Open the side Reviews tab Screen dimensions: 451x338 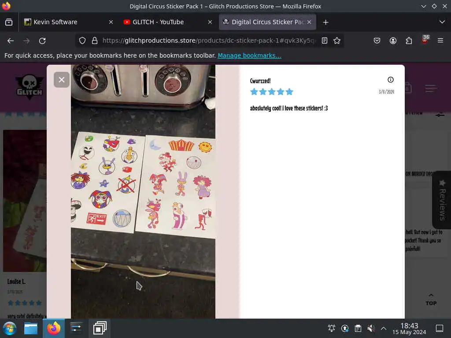[x=442, y=200]
